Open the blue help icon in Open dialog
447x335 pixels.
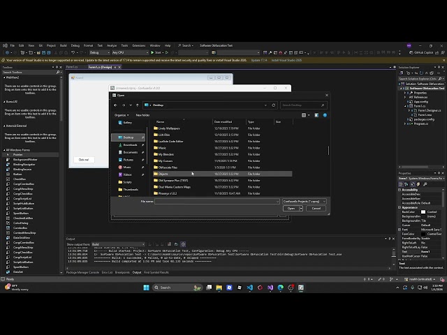tap(325, 115)
